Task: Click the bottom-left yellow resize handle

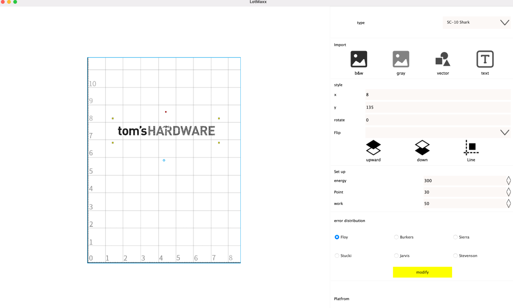Action: pos(113,143)
